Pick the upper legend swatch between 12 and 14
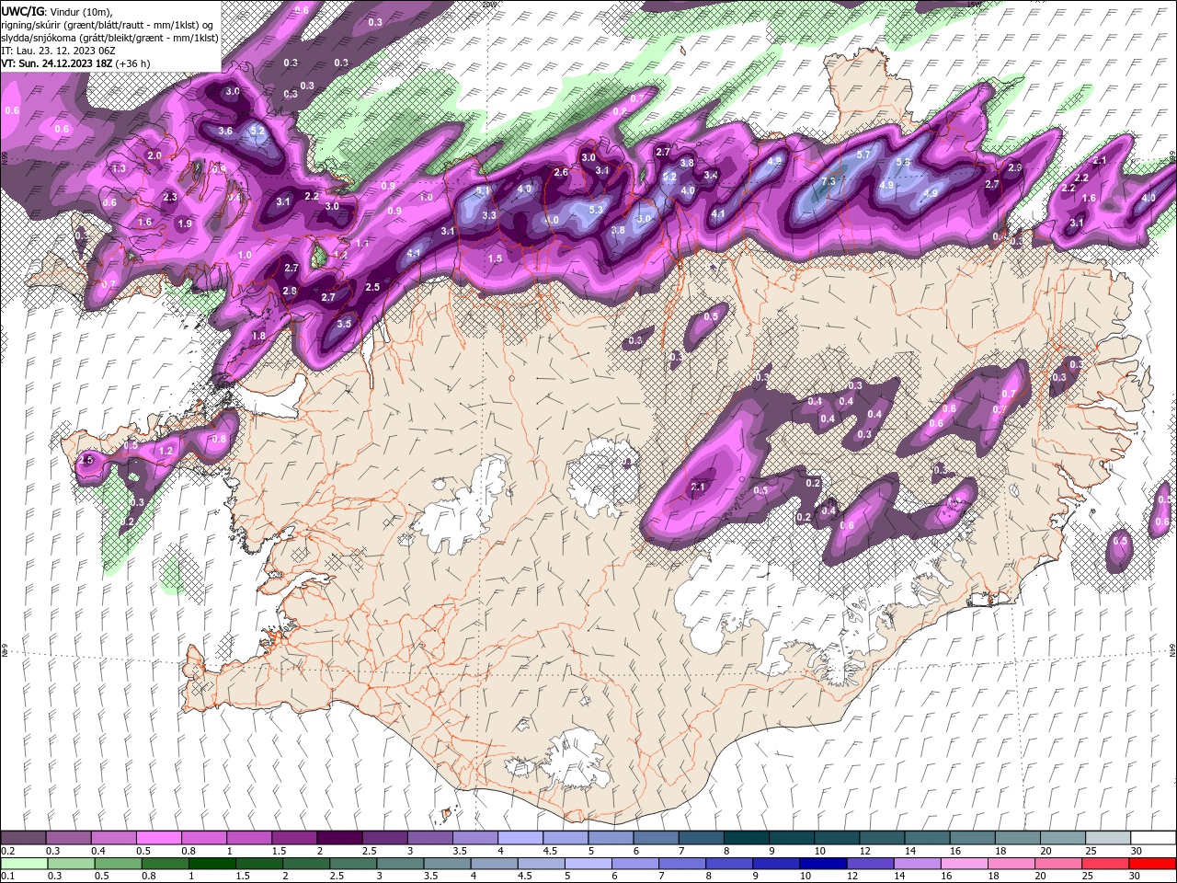Image resolution: width=1177 pixels, height=883 pixels. pos(881,838)
